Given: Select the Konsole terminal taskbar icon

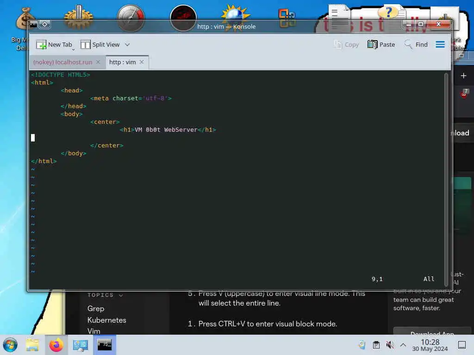Looking at the screenshot, I should click(104, 344).
